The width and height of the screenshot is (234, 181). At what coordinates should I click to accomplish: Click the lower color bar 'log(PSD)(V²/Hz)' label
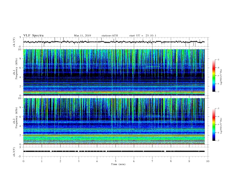pyautogui.click(x=221, y=126)
